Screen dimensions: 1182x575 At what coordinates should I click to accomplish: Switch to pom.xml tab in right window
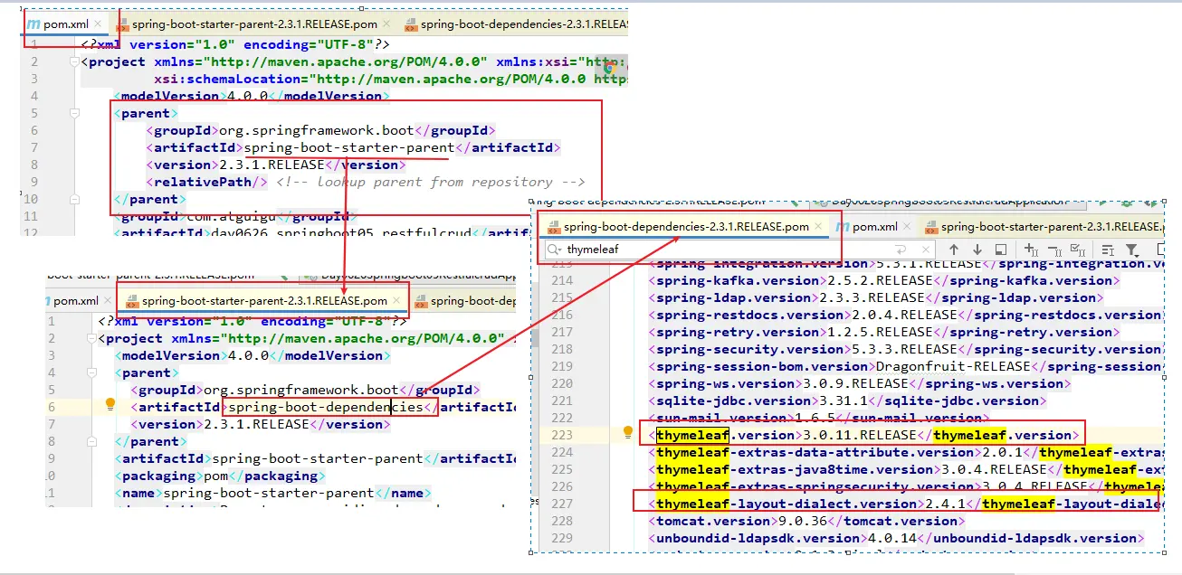874,226
